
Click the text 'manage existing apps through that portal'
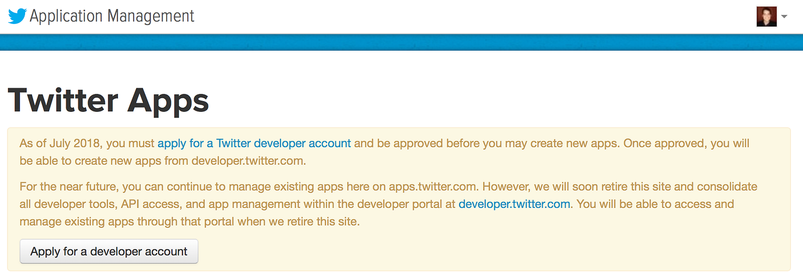127,221
